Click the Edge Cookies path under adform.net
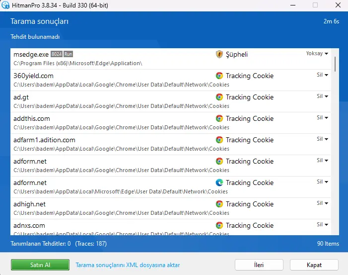This screenshot has width=348, height=275. pyautogui.click(x=121, y=191)
